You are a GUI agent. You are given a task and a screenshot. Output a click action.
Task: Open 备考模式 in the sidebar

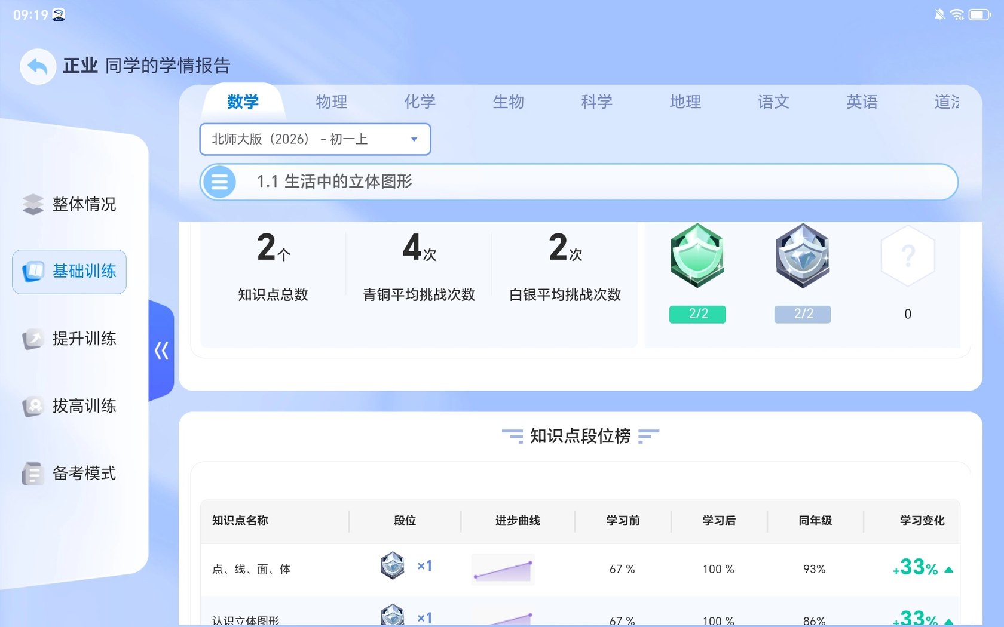[x=69, y=474]
